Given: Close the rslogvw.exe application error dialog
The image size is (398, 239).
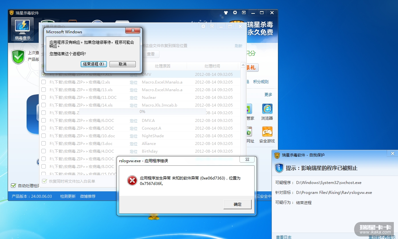Looking at the screenshot, I should click(x=247, y=159).
